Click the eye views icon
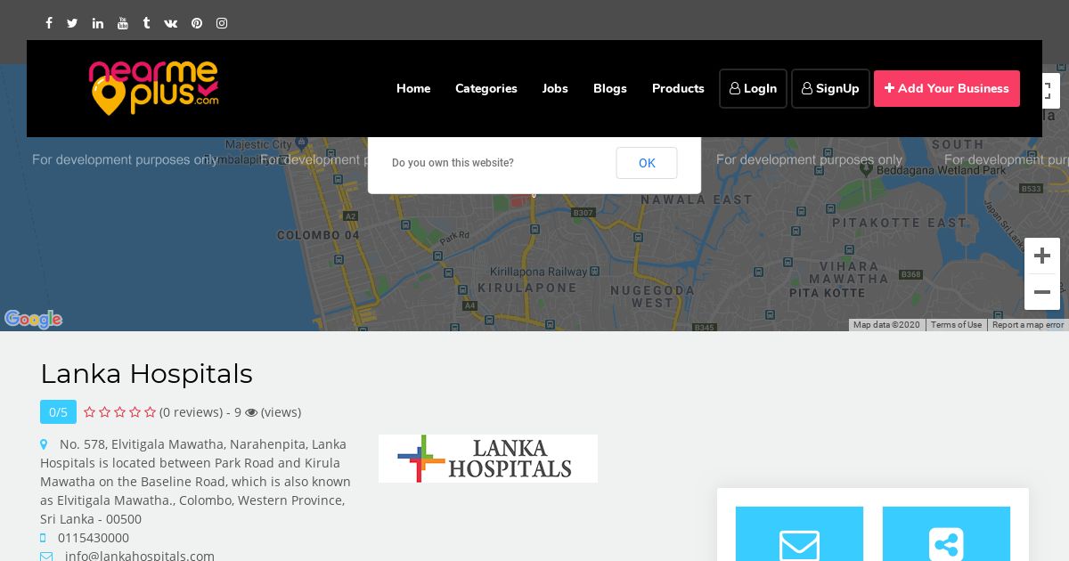The height and width of the screenshot is (561, 1069). point(251,412)
